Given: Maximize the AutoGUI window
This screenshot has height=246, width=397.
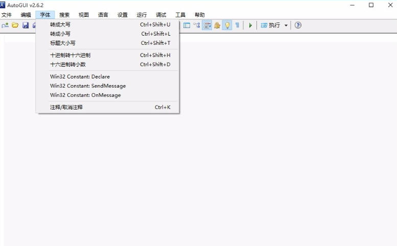Looking at the screenshot, I should (x=371, y=5).
